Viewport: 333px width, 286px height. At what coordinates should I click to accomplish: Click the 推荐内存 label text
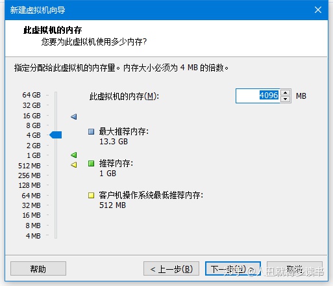[x=116, y=163]
